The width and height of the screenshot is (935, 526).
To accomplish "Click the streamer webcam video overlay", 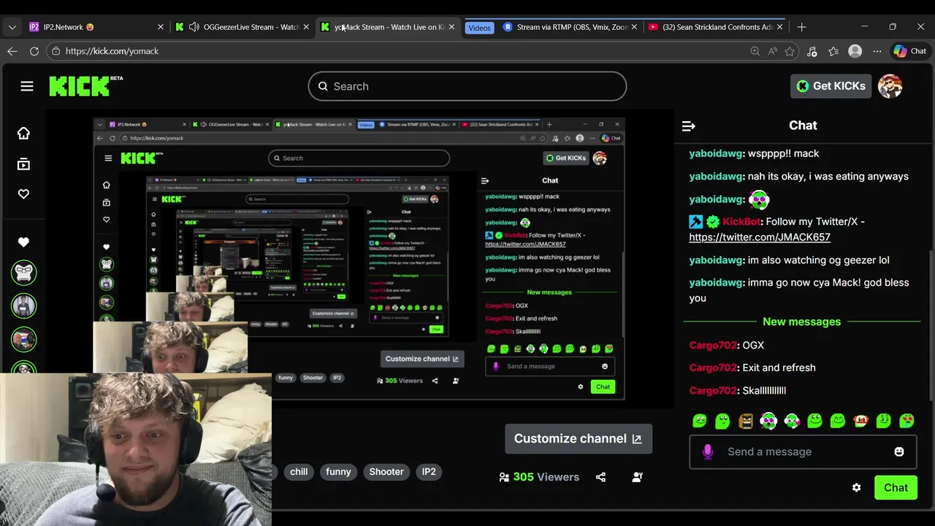I will pyautogui.click(x=136, y=449).
